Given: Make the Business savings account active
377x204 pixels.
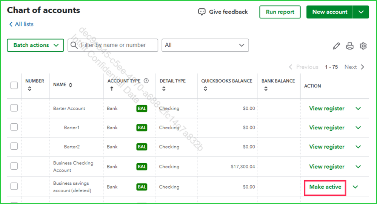Looking at the screenshot, I should [x=325, y=187].
